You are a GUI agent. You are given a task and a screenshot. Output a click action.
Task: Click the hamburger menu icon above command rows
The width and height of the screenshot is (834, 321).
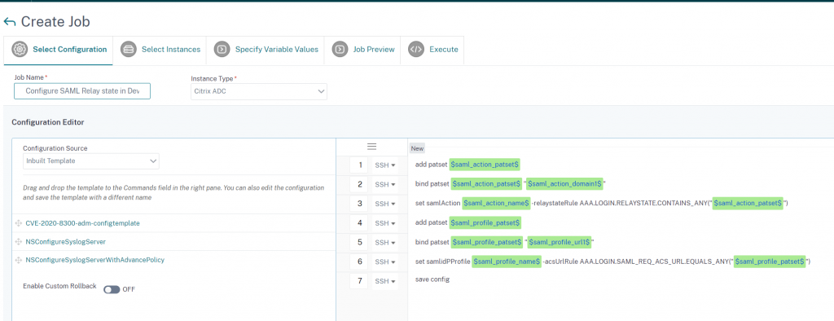[372, 147]
